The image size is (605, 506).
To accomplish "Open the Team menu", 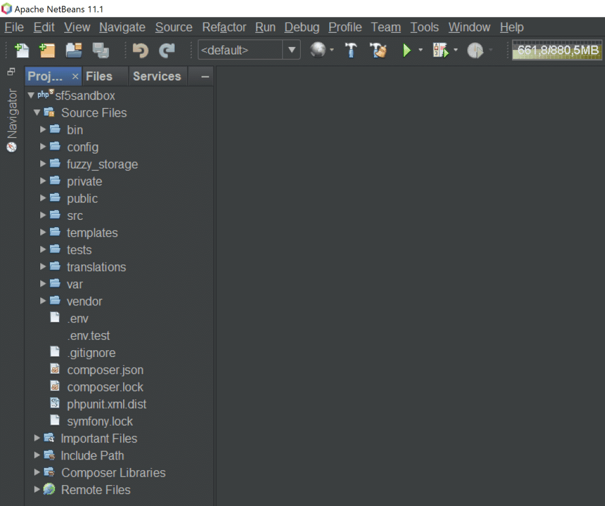I will click(x=385, y=27).
